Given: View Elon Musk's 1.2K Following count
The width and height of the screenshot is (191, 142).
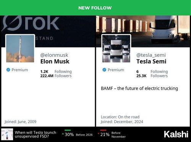Looking at the screenshot, I should (56, 72).
